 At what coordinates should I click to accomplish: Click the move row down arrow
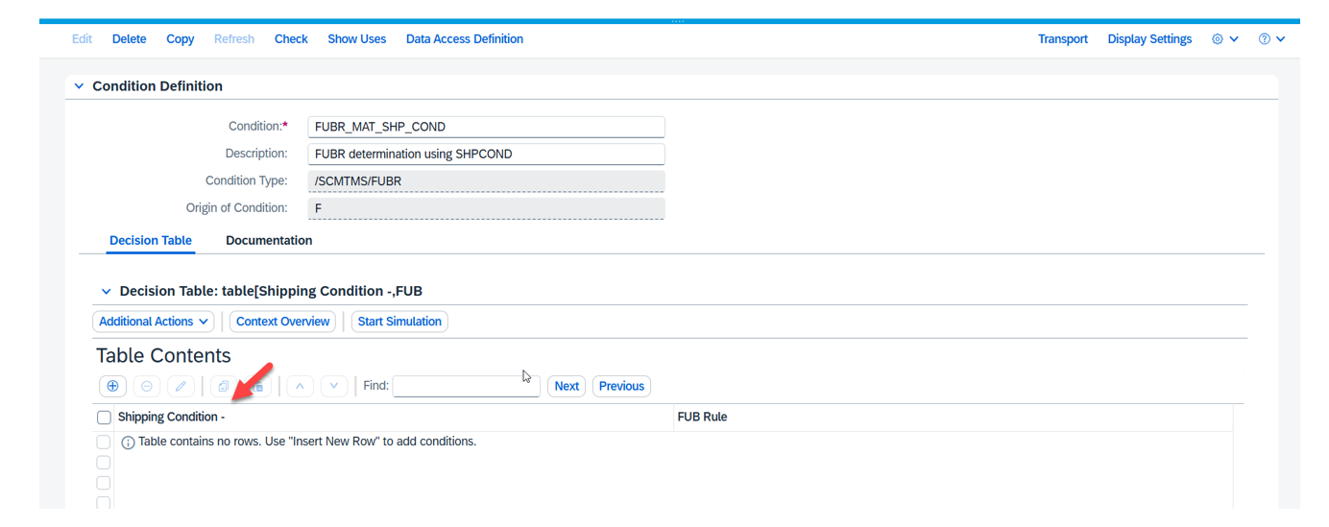[333, 386]
